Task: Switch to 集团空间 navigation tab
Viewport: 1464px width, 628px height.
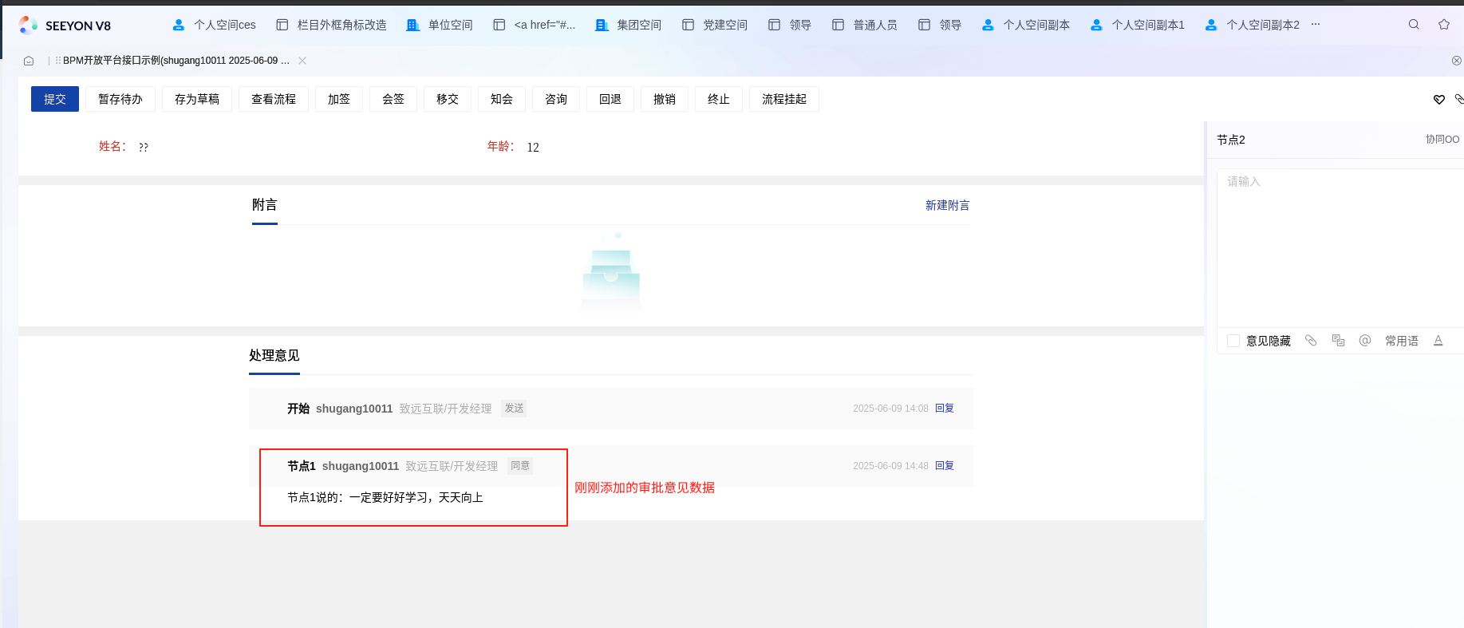Action: 629,25
